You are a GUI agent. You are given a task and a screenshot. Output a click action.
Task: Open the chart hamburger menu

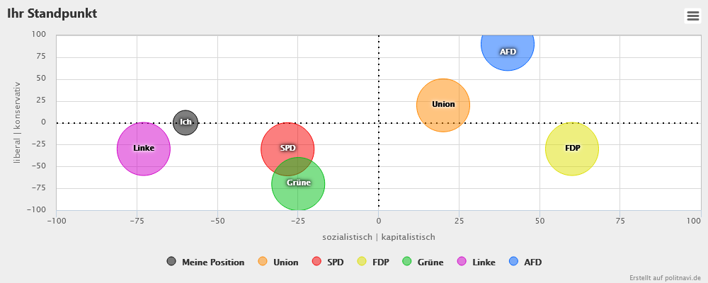(692, 16)
